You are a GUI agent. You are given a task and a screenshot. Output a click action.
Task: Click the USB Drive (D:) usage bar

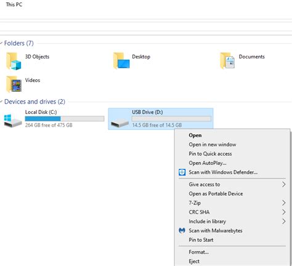pos(171,119)
